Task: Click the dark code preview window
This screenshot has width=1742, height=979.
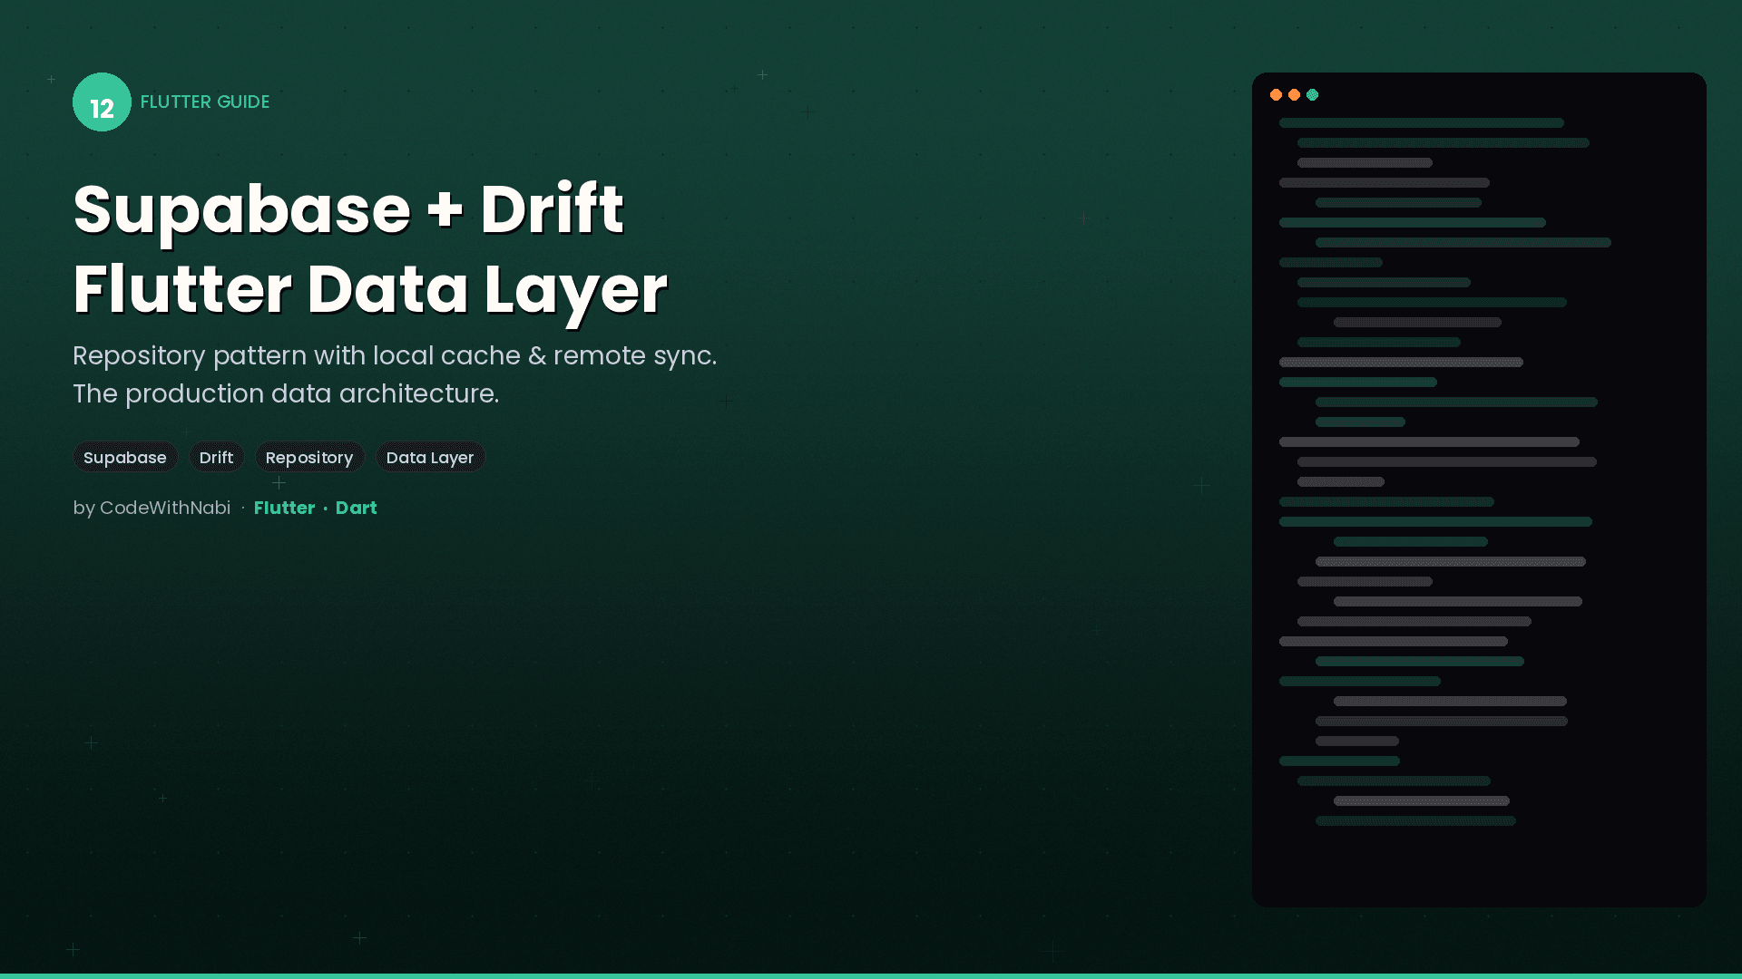Action: 1478,489
